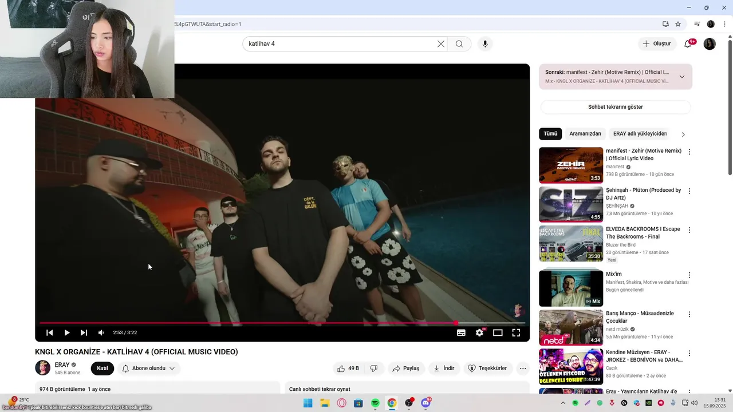Screen dimensions: 733x412
Task: Open ERAY channel avatar
Action: (x=42, y=368)
